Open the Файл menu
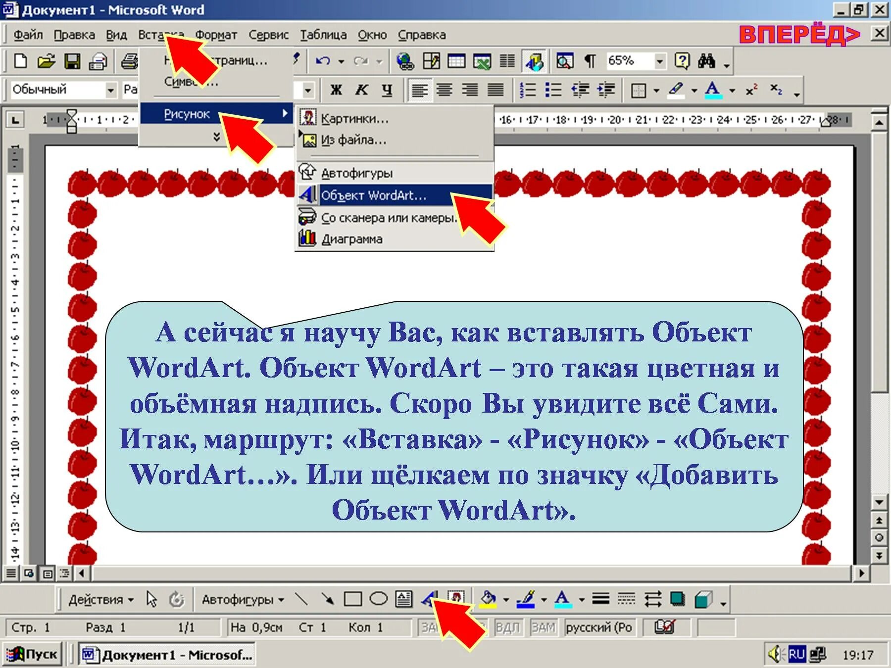 click(x=28, y=35)
